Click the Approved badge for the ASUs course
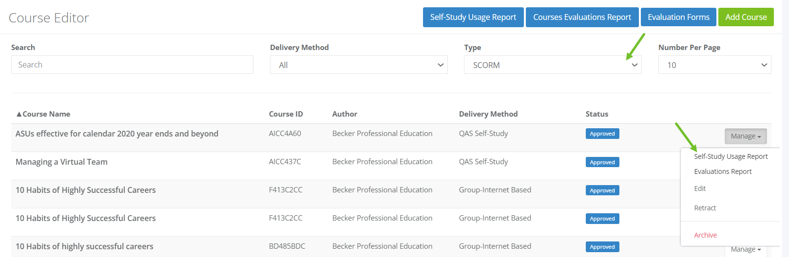The image size is (789, 257). [602, 134]
